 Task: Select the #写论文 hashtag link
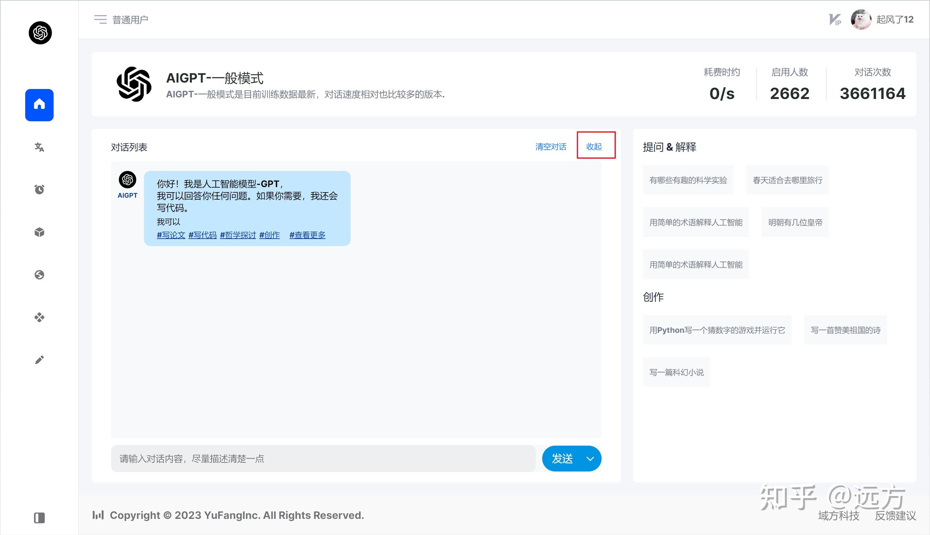click(x=171, y=235)
